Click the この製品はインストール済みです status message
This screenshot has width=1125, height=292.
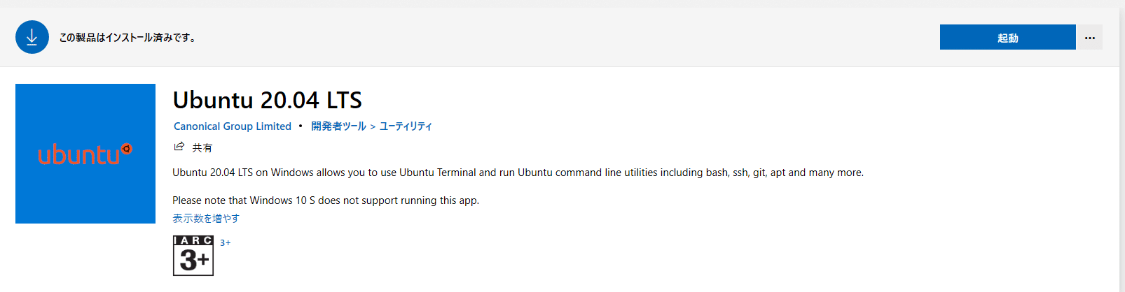point(127,38)
